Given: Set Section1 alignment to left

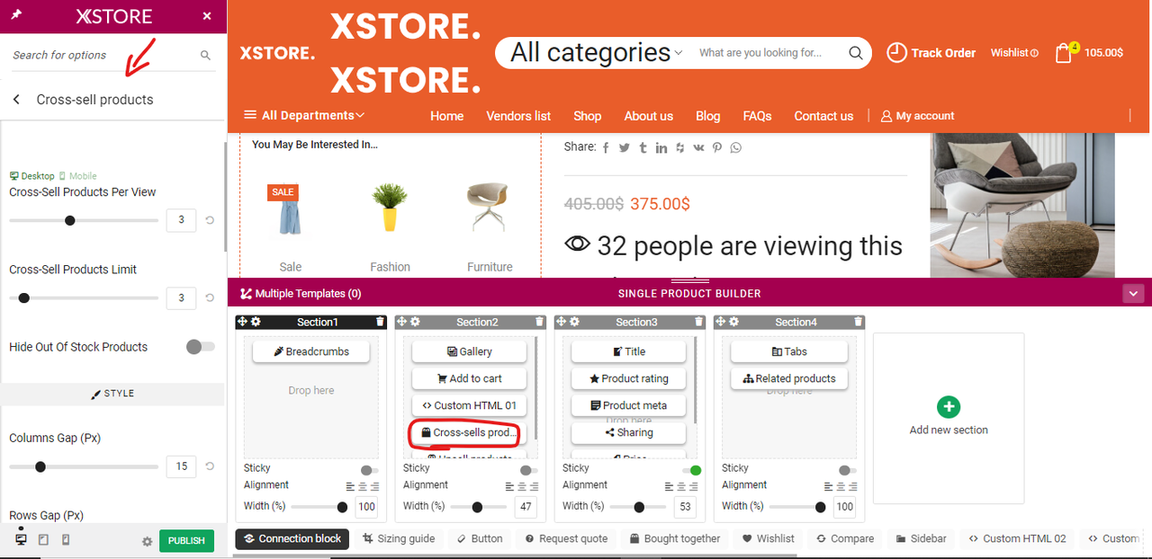Looking at the screenshot, I should [351, 486].
